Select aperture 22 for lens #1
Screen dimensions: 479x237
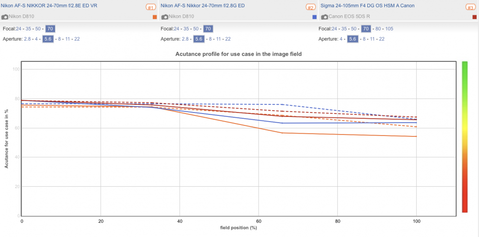pyautogui.click(x=77, y=39)
